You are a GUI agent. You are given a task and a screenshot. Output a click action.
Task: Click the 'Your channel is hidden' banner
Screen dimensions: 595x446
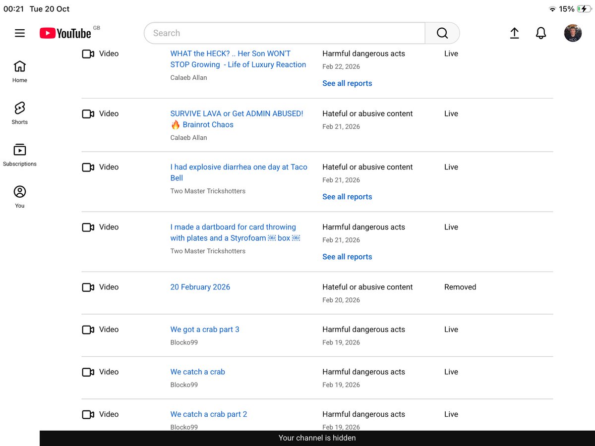point(317,438)
